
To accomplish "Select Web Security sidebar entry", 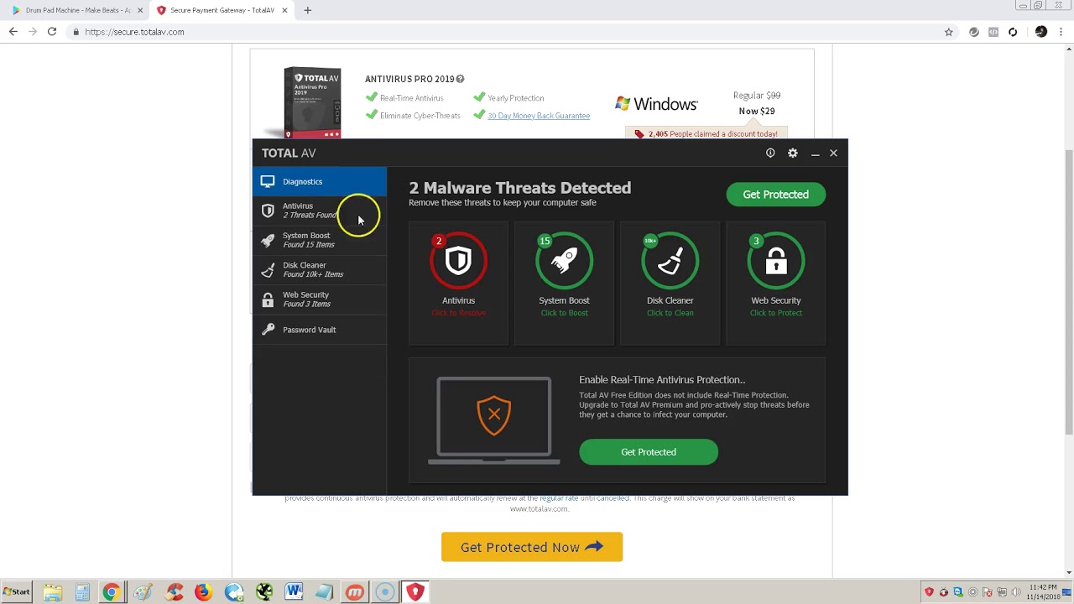I will click(320, 299).
